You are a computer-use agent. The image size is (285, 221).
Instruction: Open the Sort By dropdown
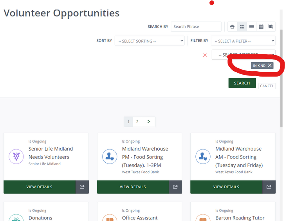point(149,41)
